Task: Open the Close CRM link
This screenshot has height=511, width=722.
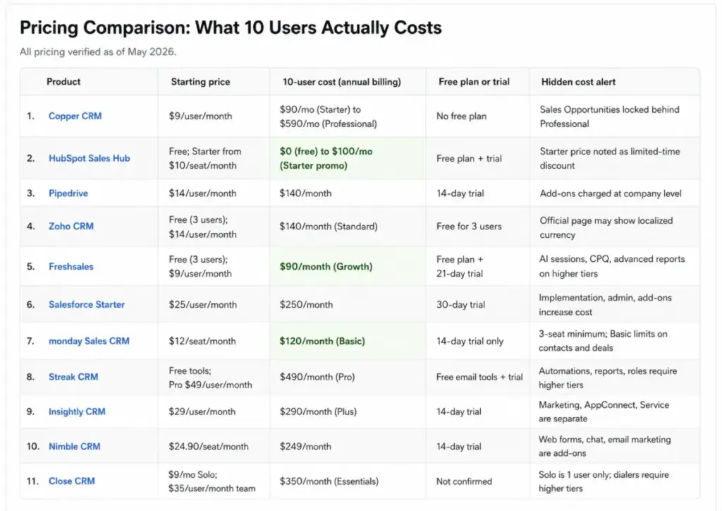Action: click(x=71, y=481)
